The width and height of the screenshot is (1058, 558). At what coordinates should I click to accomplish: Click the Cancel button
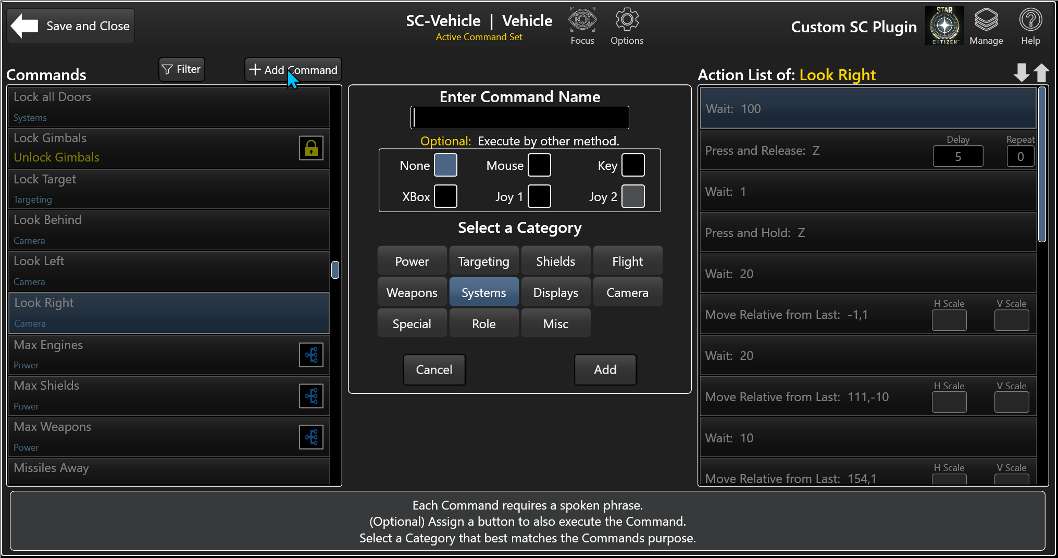[x=434, y=370]
